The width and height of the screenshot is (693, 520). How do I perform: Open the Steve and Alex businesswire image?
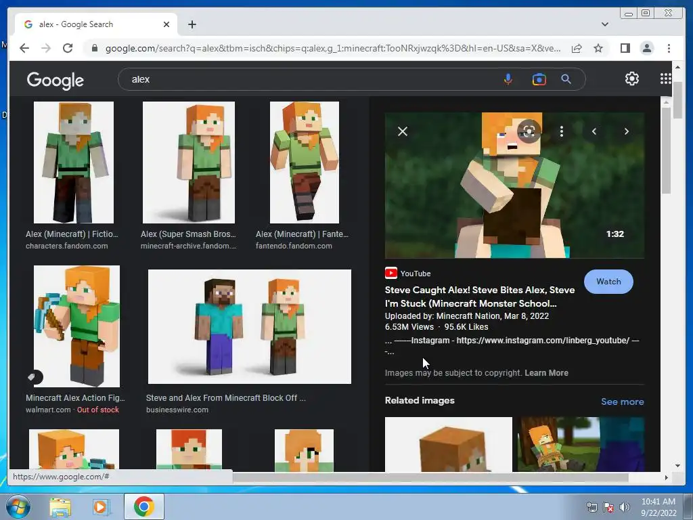[250, 326]
